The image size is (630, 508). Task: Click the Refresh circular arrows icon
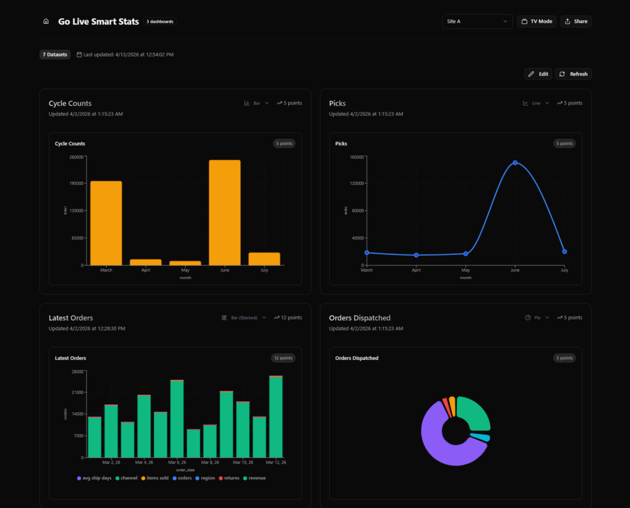click(x=562, y=74)
